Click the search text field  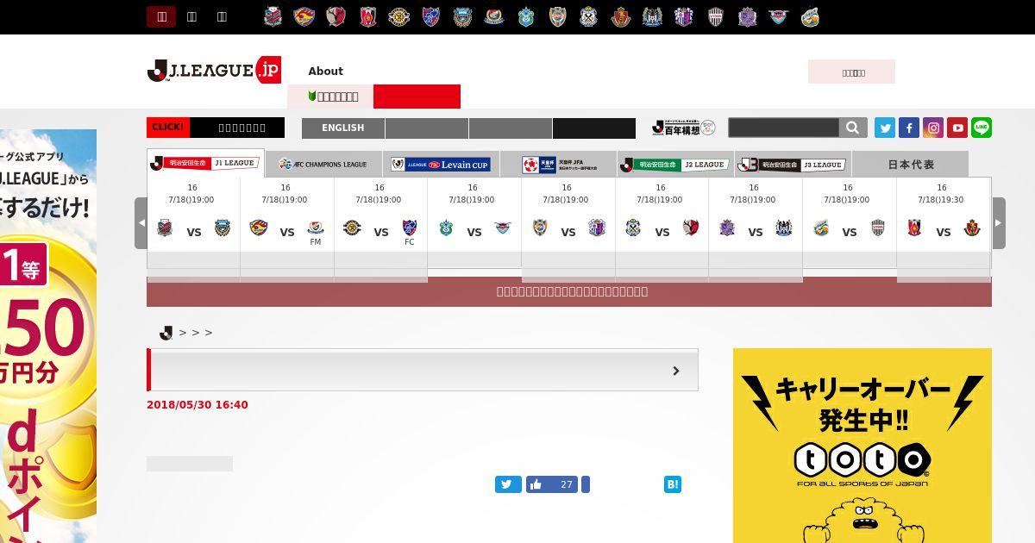point(783,128)
